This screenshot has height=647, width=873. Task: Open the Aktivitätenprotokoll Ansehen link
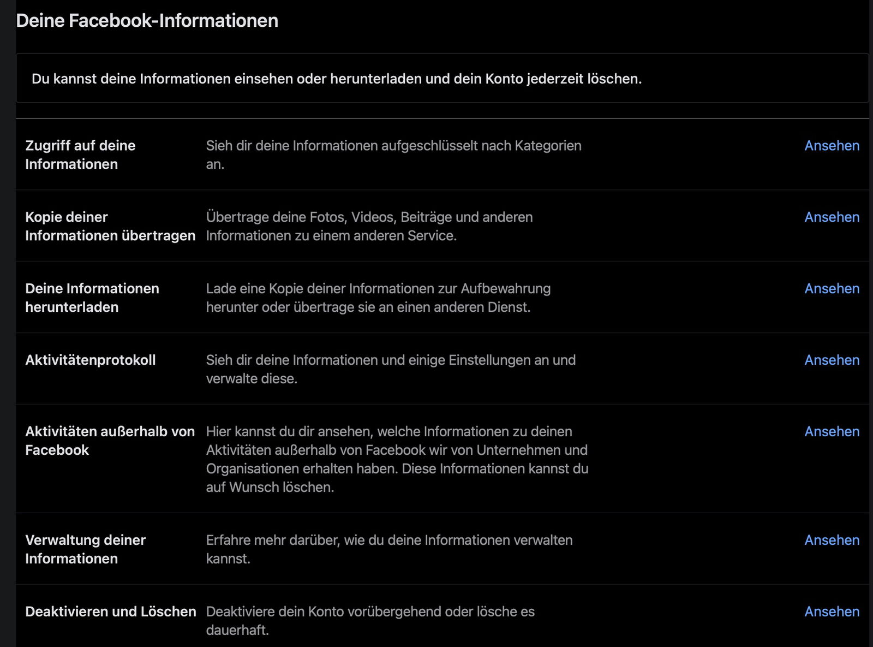[832, 360]
